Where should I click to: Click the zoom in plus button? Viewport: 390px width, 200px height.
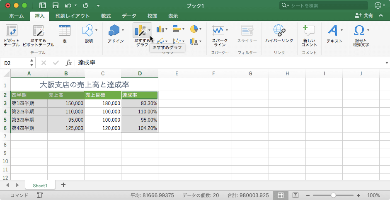pos(359,195)
